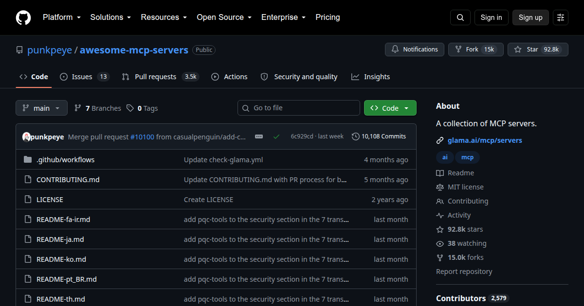Click the scale icon beside MIT license

click(440, 187)
